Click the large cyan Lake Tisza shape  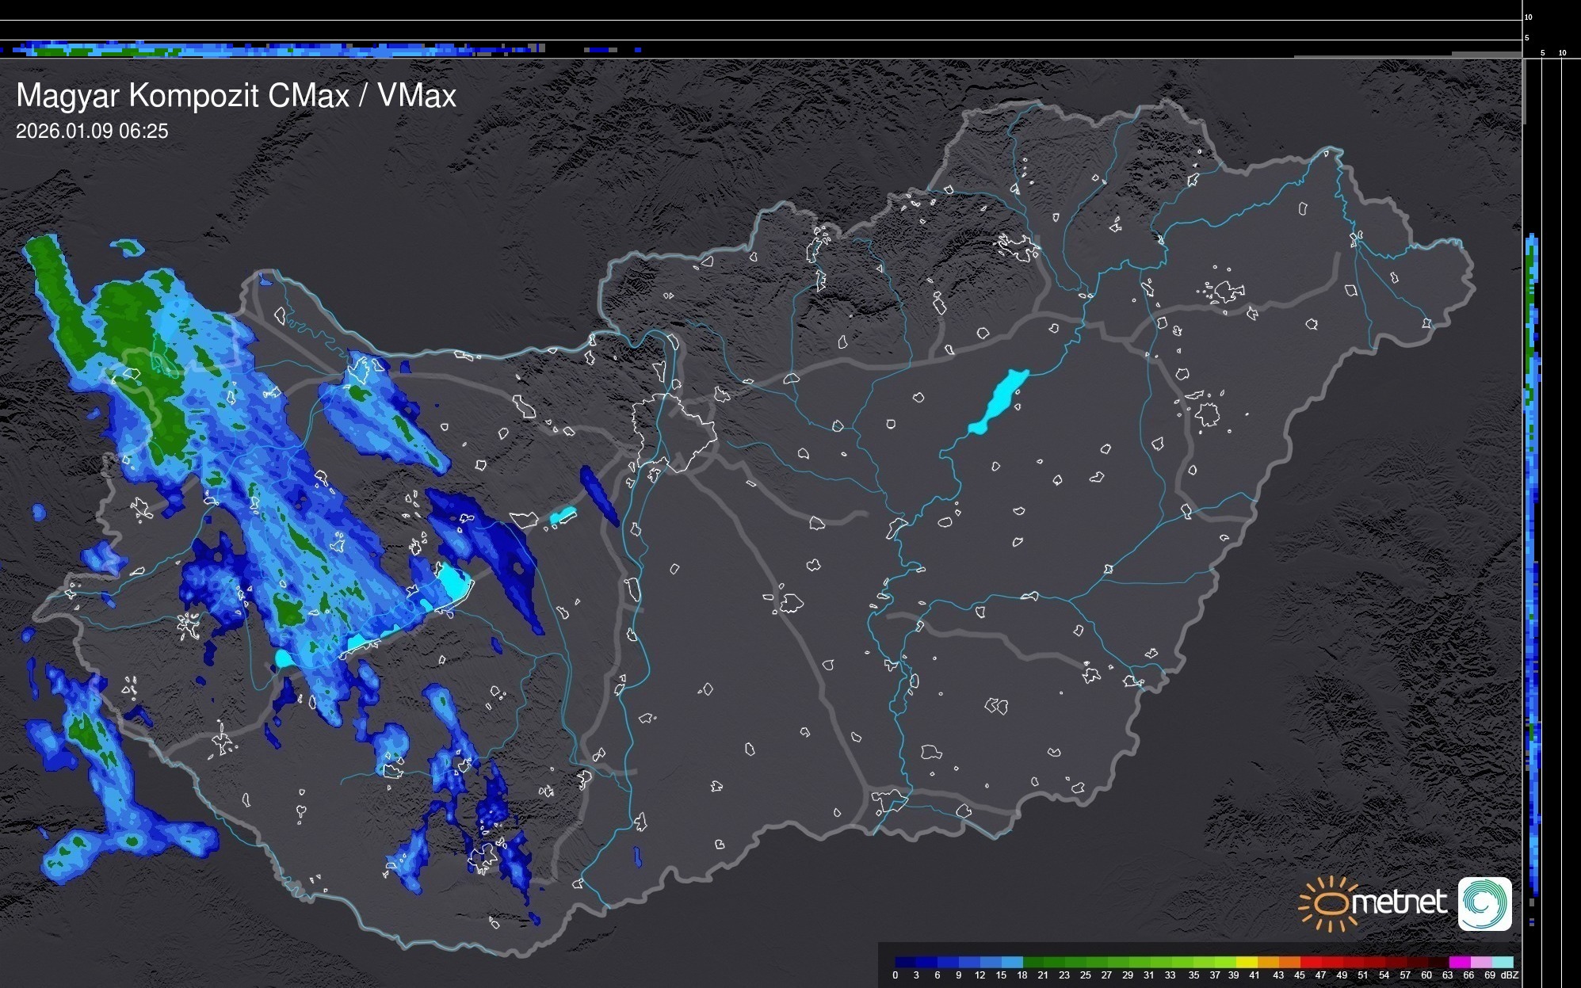click(999, 401)
